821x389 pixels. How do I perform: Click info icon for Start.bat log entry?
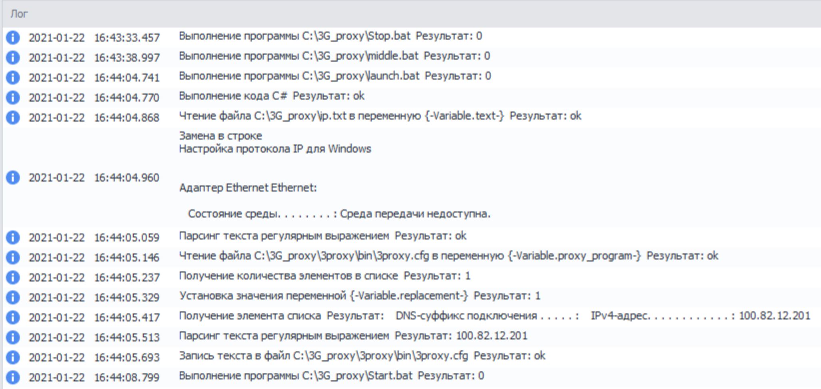click(x=13, y=377)
